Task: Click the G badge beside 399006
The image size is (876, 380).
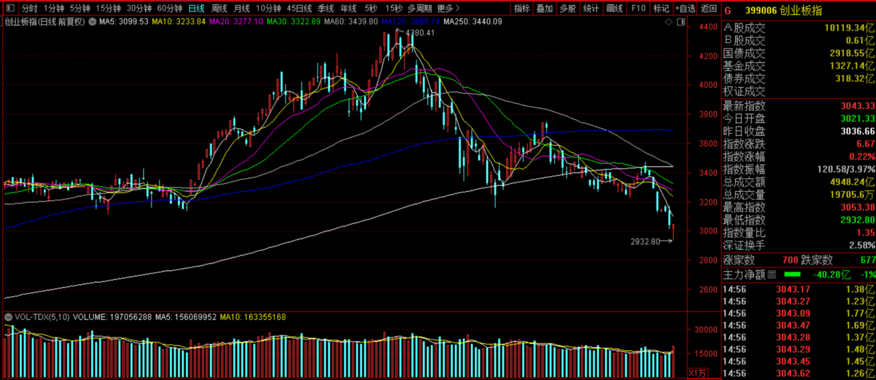Action: 727,10
